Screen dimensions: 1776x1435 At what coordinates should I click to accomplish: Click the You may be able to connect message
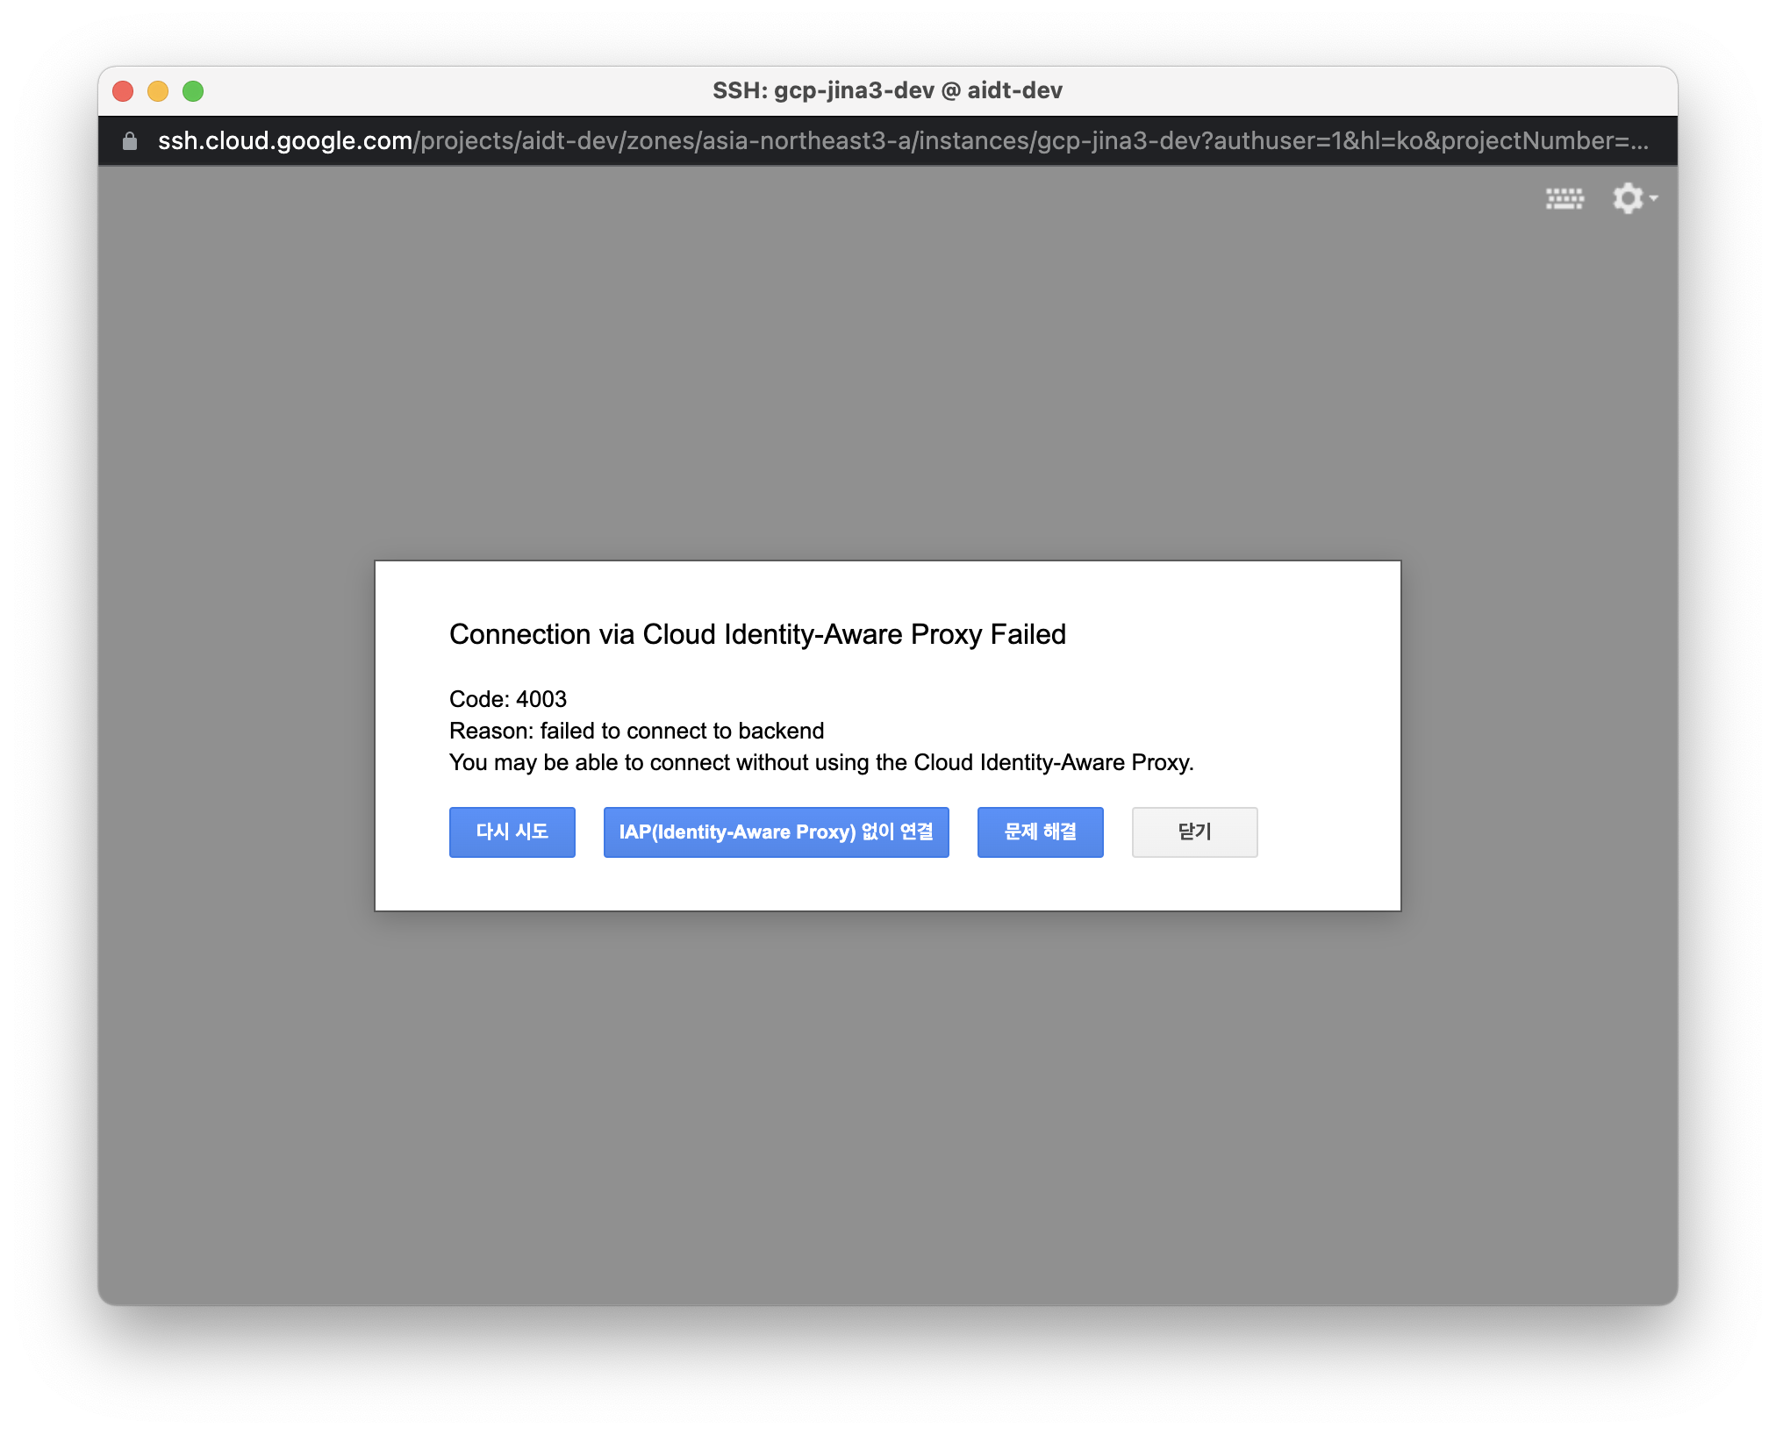click(820, 762)
